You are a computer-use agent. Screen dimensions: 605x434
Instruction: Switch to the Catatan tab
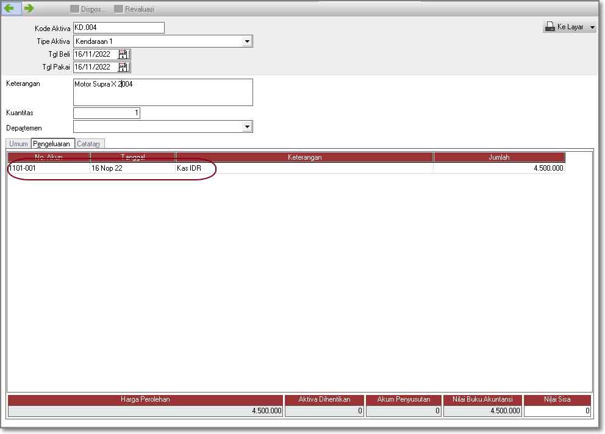point(89,144)
